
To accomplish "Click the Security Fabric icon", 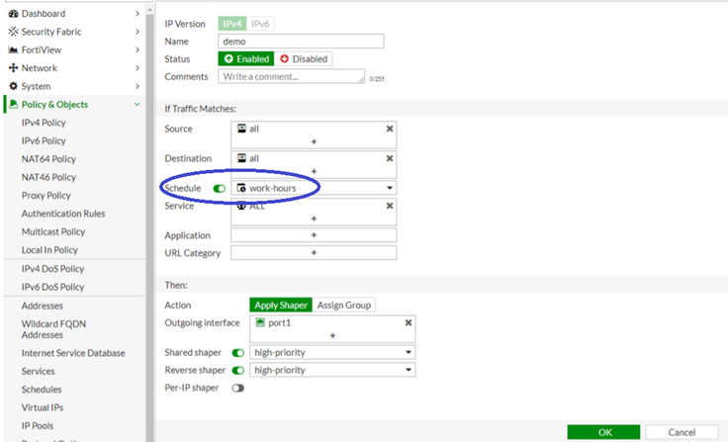I will click(x=13, y=32).
